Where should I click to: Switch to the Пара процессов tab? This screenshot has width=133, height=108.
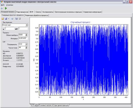tap(22, 12)
